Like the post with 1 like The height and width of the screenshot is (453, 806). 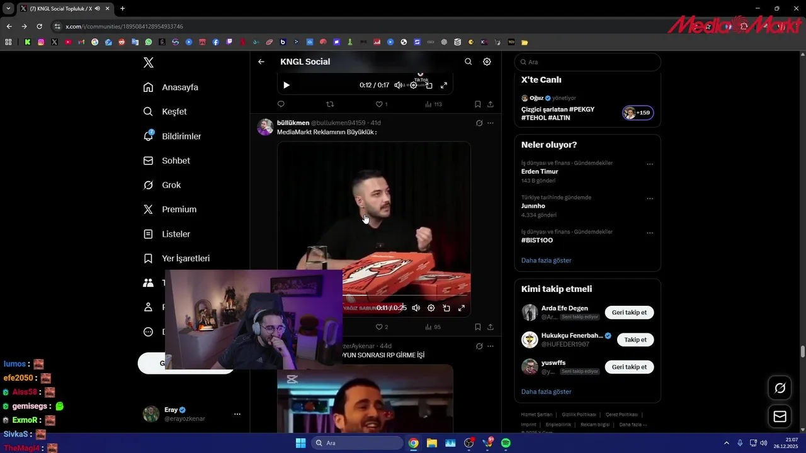click(382, 104)
